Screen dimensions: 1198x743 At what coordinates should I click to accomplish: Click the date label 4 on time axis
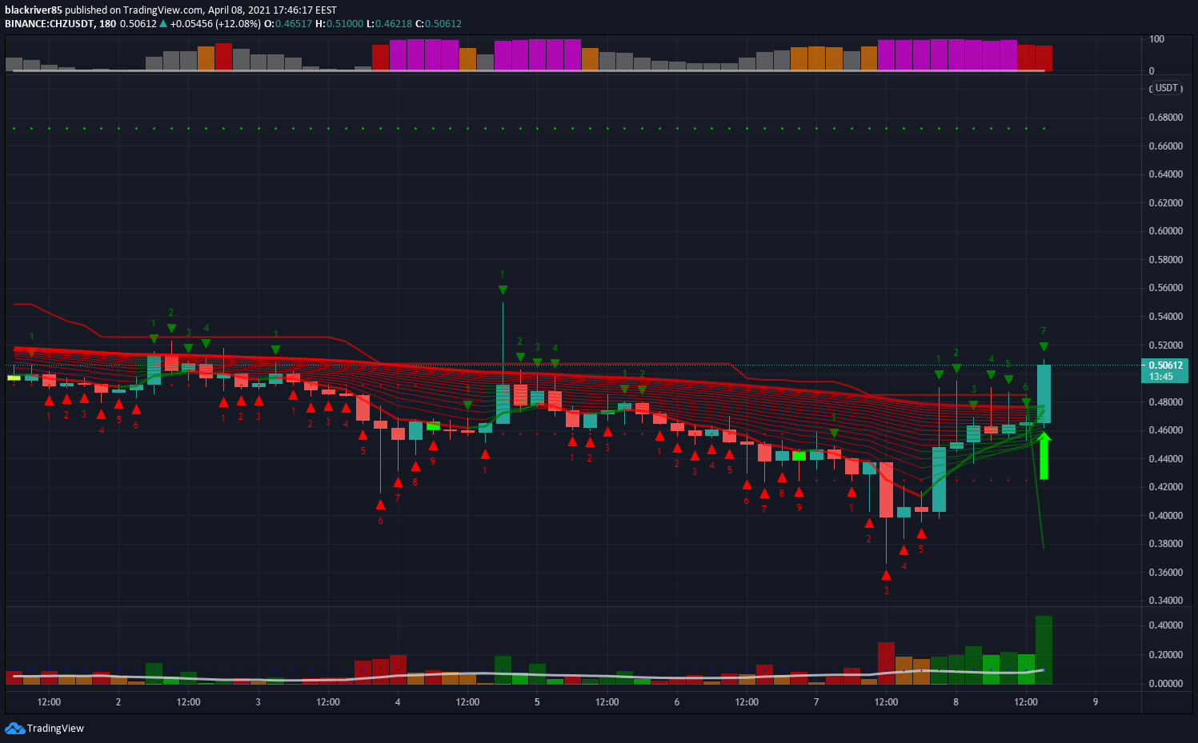398,702
